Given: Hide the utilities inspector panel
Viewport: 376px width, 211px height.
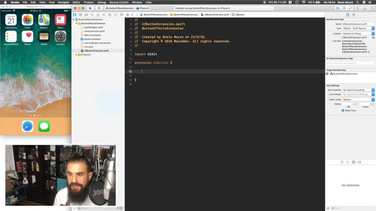Looking at the screenshot, I should coord(371,8).
